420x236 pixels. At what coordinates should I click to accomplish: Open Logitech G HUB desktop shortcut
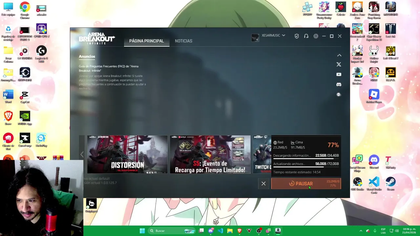point(41,54)
